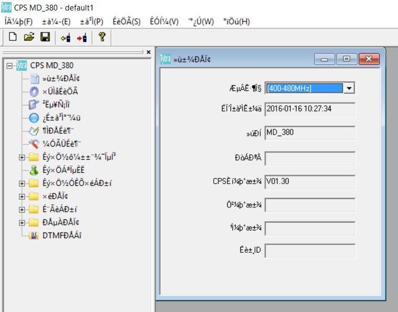Click the empty field below MD_380 field

[309, 158]
